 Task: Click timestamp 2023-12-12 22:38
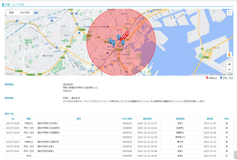coord(147,137)
